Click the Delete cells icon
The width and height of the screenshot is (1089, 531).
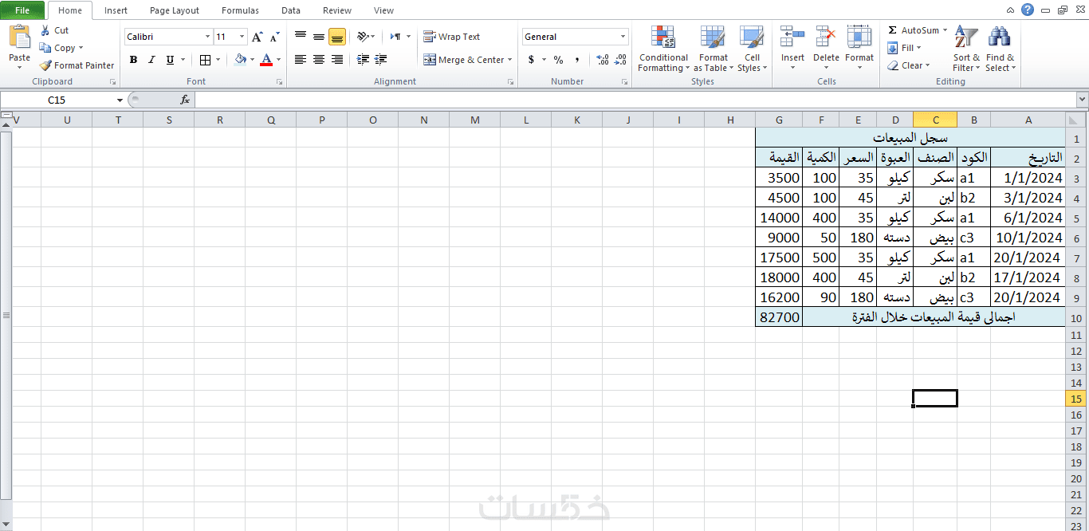coord(826,38)
